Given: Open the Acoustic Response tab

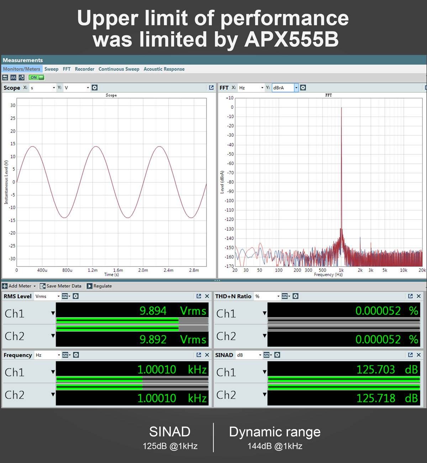Looking at the screenshot, I should coord(164,69).
